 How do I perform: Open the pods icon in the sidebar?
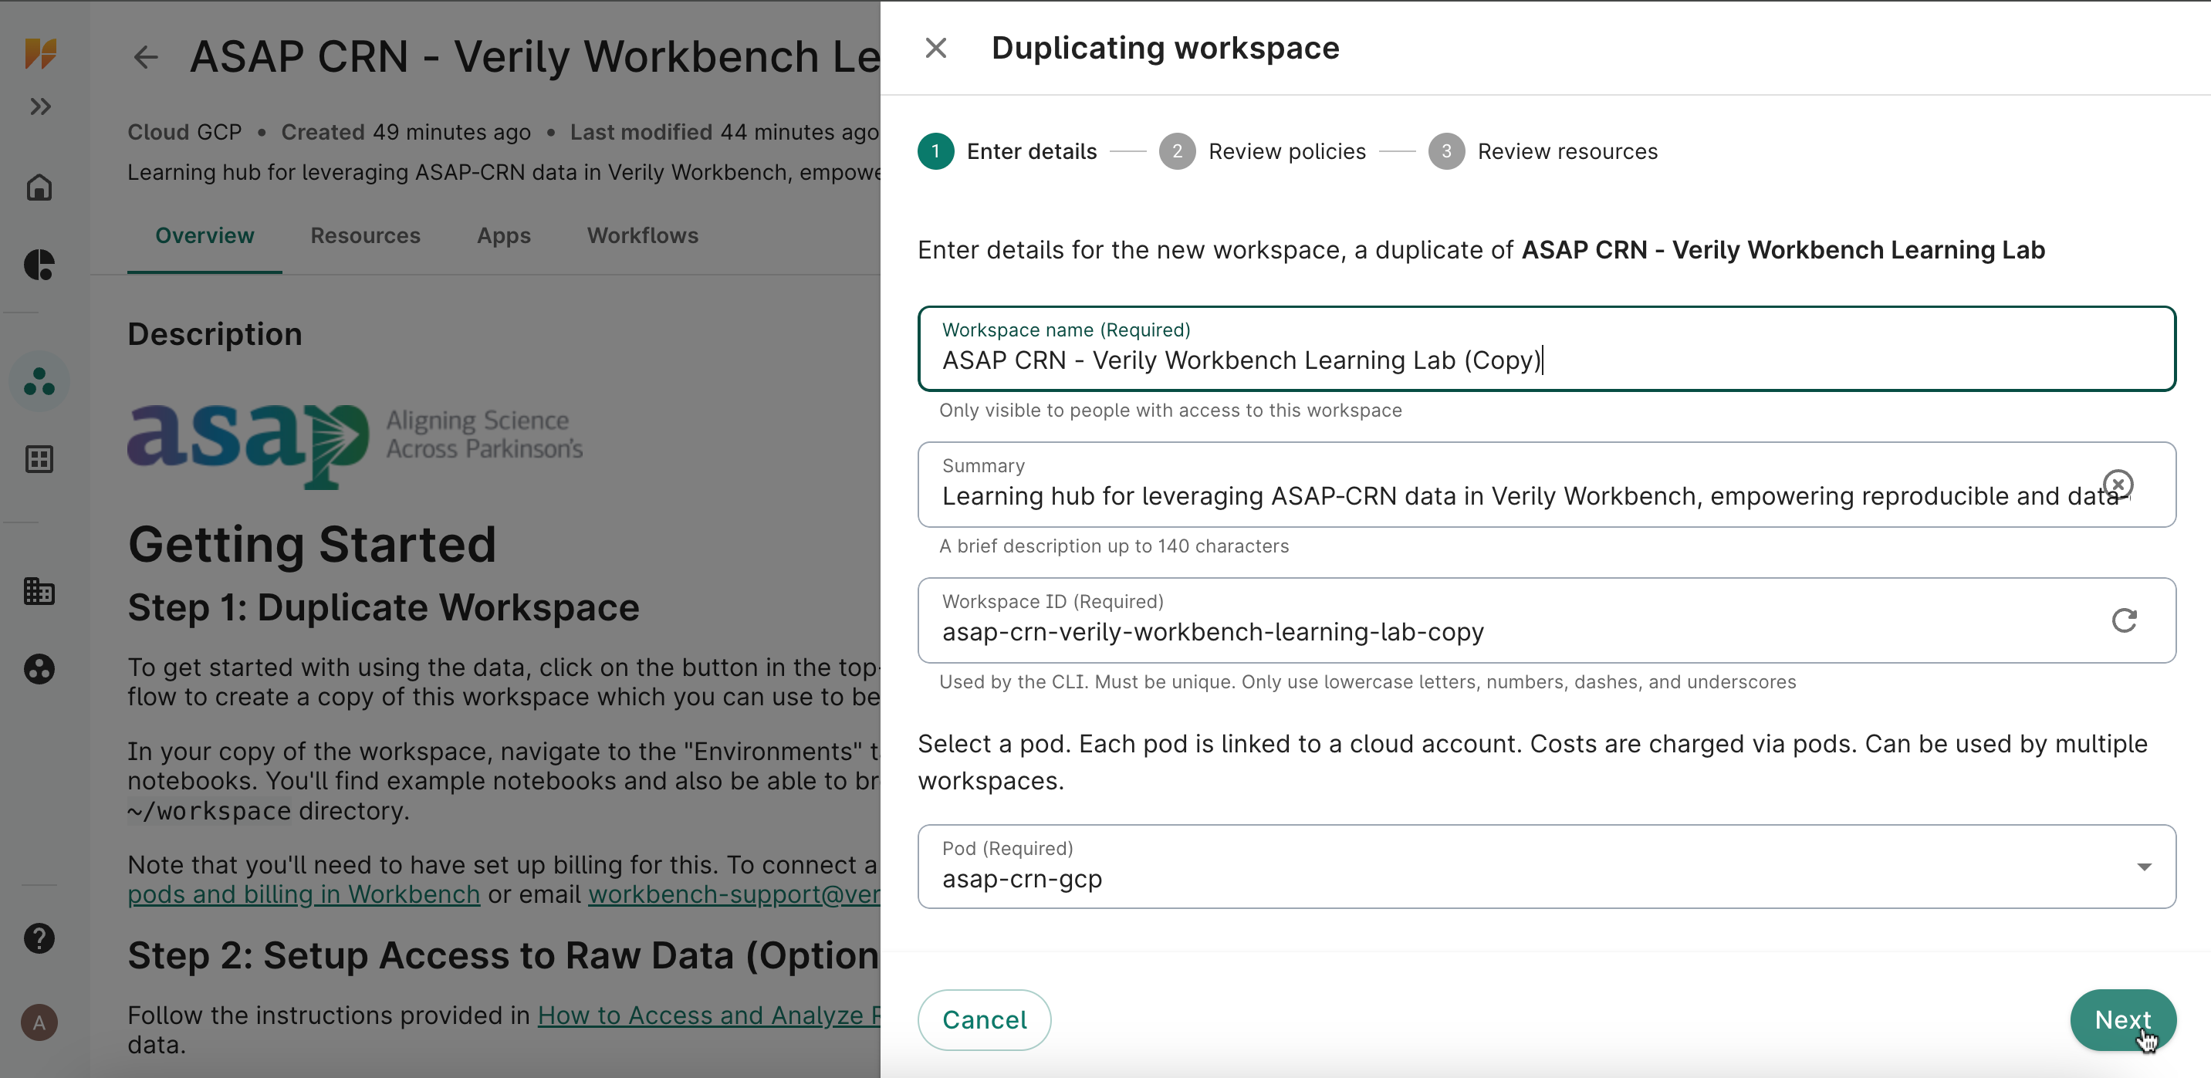39,670
